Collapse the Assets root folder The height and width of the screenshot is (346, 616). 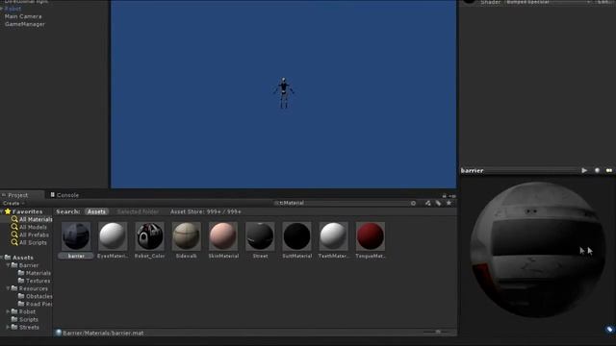point(2,258)
